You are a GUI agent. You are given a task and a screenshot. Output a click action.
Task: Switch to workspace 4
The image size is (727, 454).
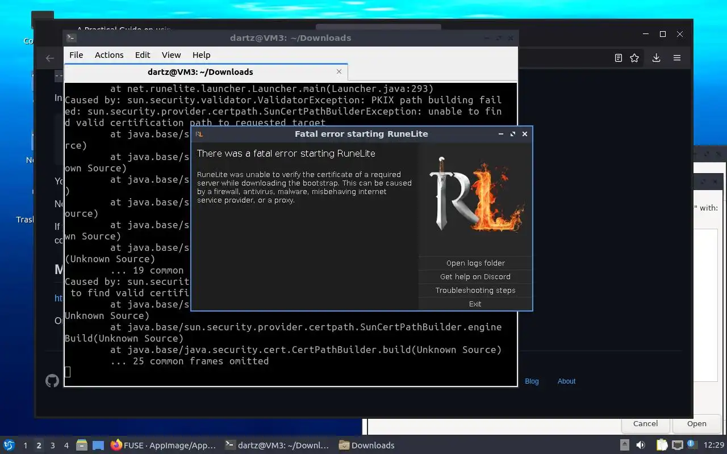pyautogui.click(x=66, y=445)
